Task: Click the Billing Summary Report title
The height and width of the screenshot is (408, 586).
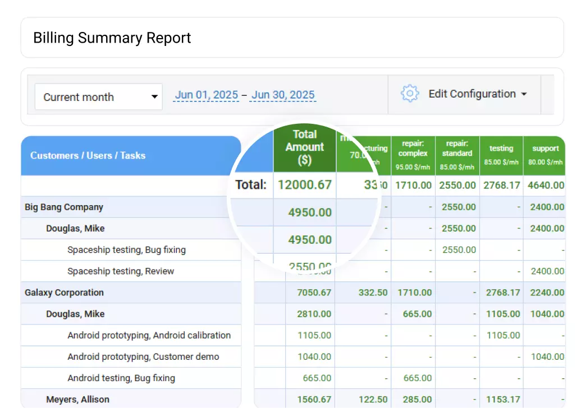Action: [x=112, y=38]
